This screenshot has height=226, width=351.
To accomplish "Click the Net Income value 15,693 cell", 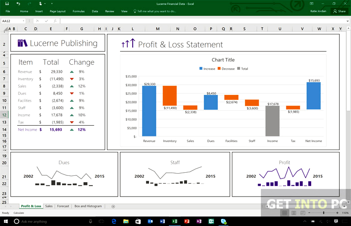I will pos(56,130).
